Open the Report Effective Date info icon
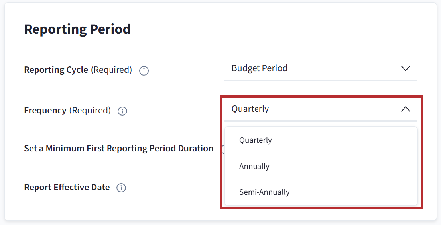The width and height of the screenshot is (441, 225). 121,188
